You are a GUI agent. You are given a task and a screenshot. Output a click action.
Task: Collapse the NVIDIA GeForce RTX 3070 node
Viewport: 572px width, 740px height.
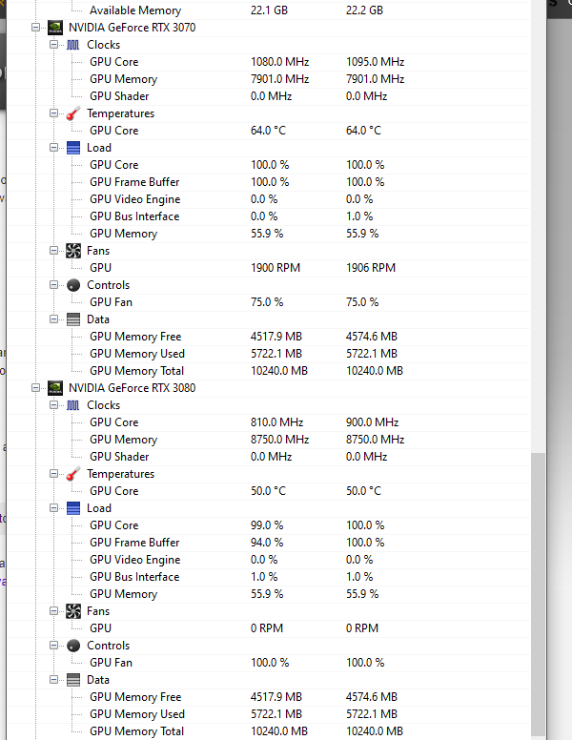[36, 28]
